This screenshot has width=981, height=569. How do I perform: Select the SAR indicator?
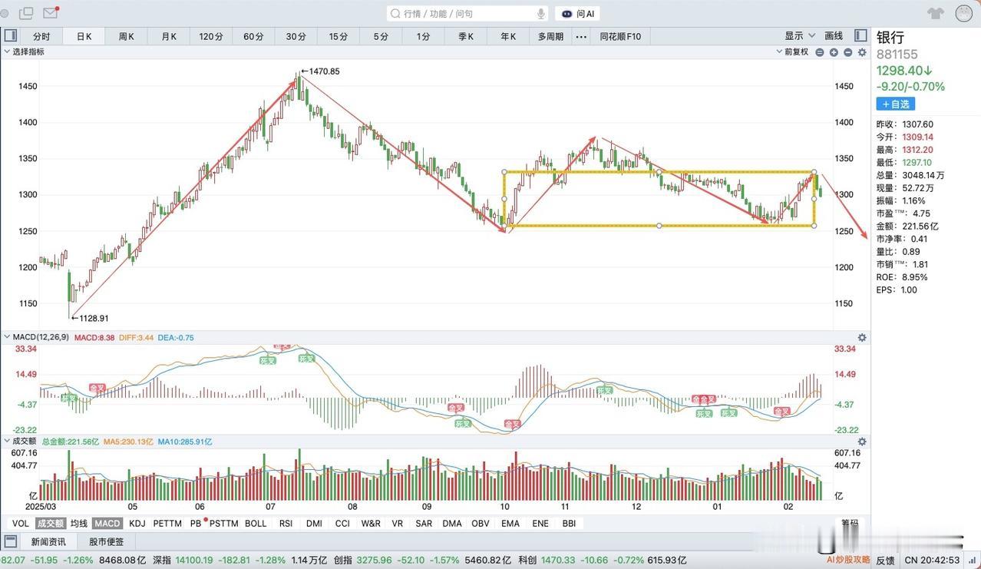(x=424, y=524)
